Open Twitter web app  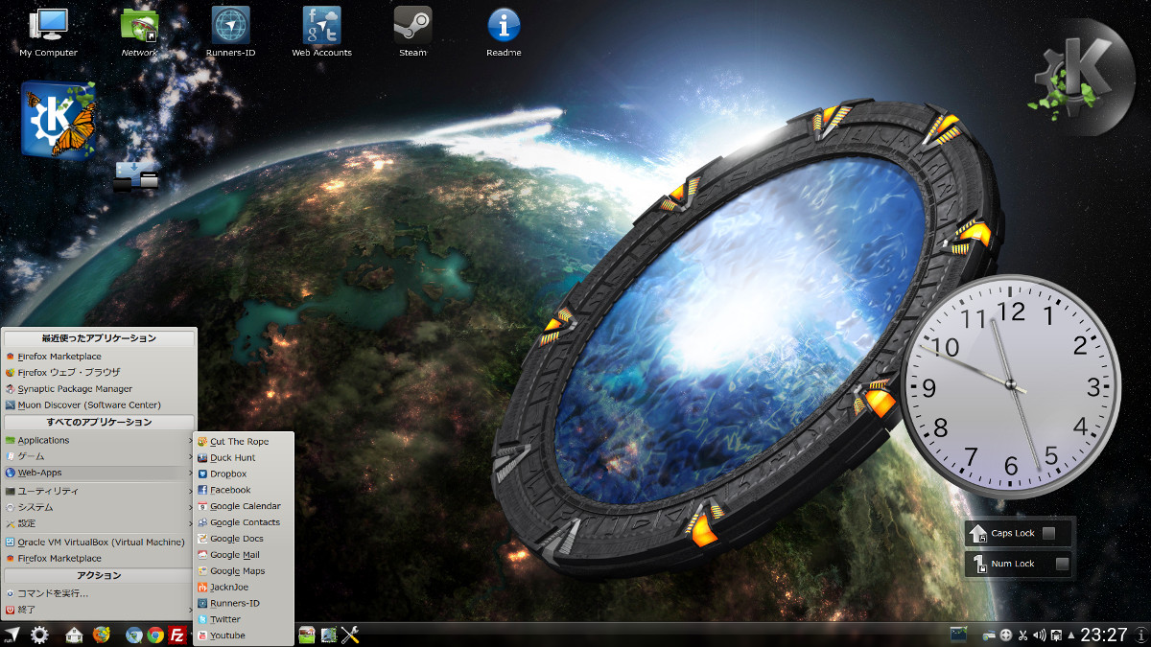244,619
